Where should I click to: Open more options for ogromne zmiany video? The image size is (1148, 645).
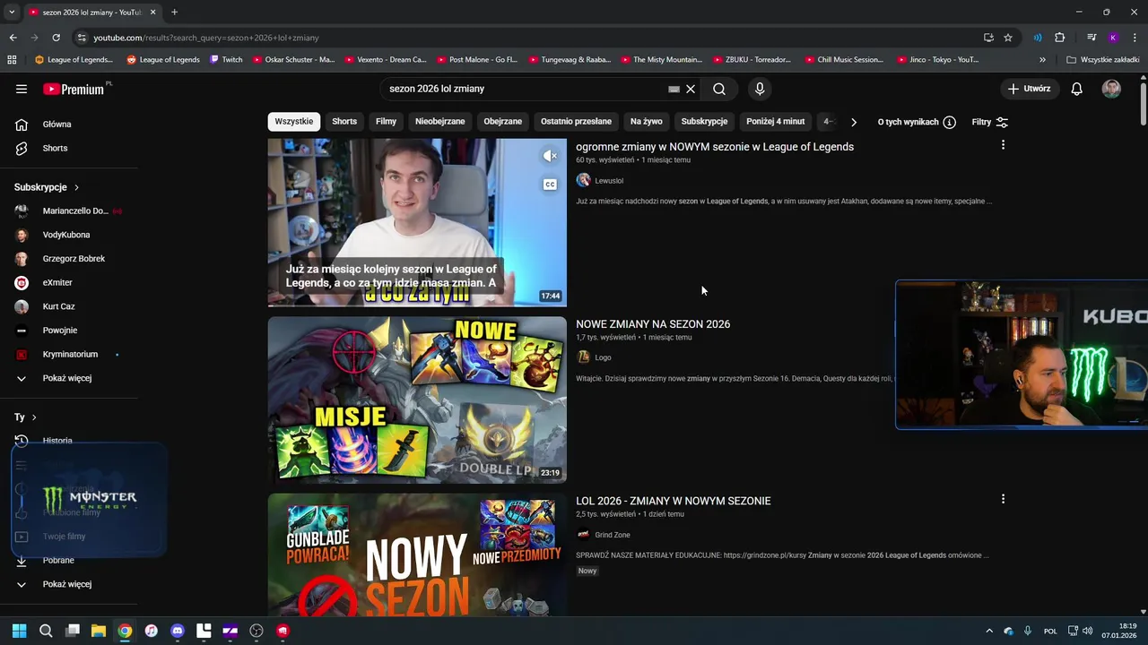point(1003,145)
